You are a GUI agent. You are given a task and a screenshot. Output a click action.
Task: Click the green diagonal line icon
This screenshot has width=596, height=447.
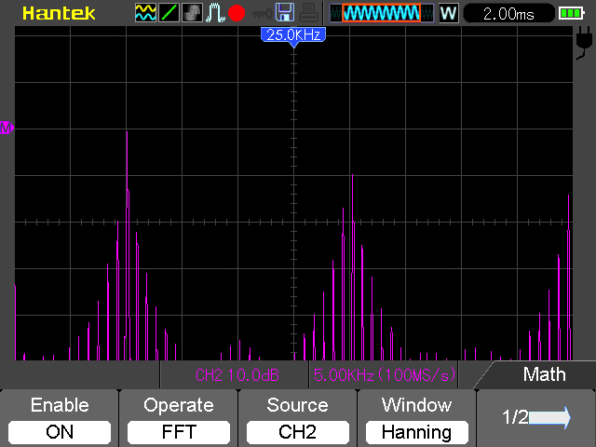click(169, 13)
